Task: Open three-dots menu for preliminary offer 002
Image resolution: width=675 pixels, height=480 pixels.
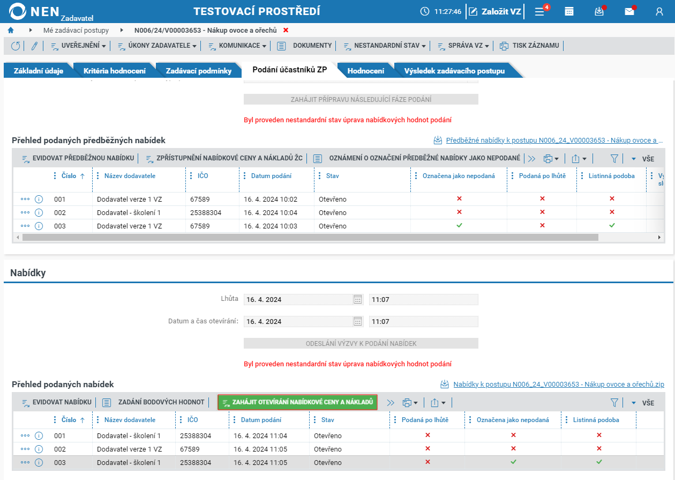Action: click(25, 213)
